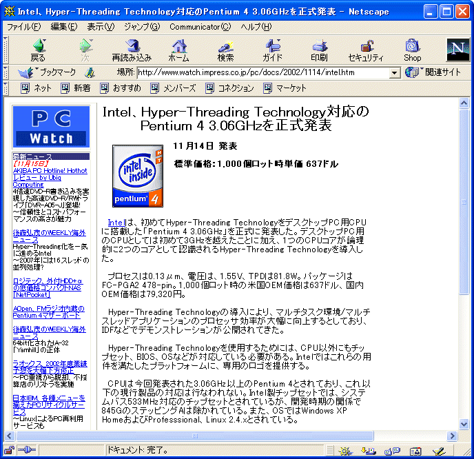
Task: Reload the page with 再読み込み
Action: (132, 50)
